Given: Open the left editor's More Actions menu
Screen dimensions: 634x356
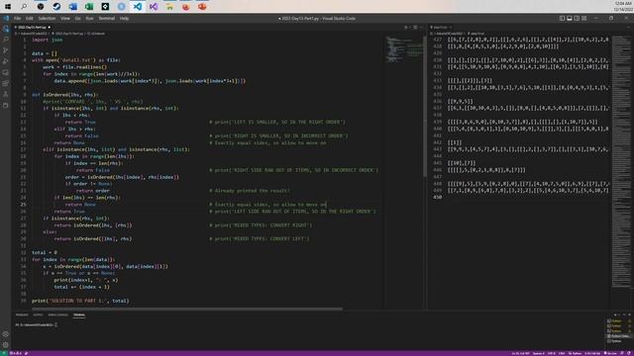Looking at the screenshot, I should point(421,28).
